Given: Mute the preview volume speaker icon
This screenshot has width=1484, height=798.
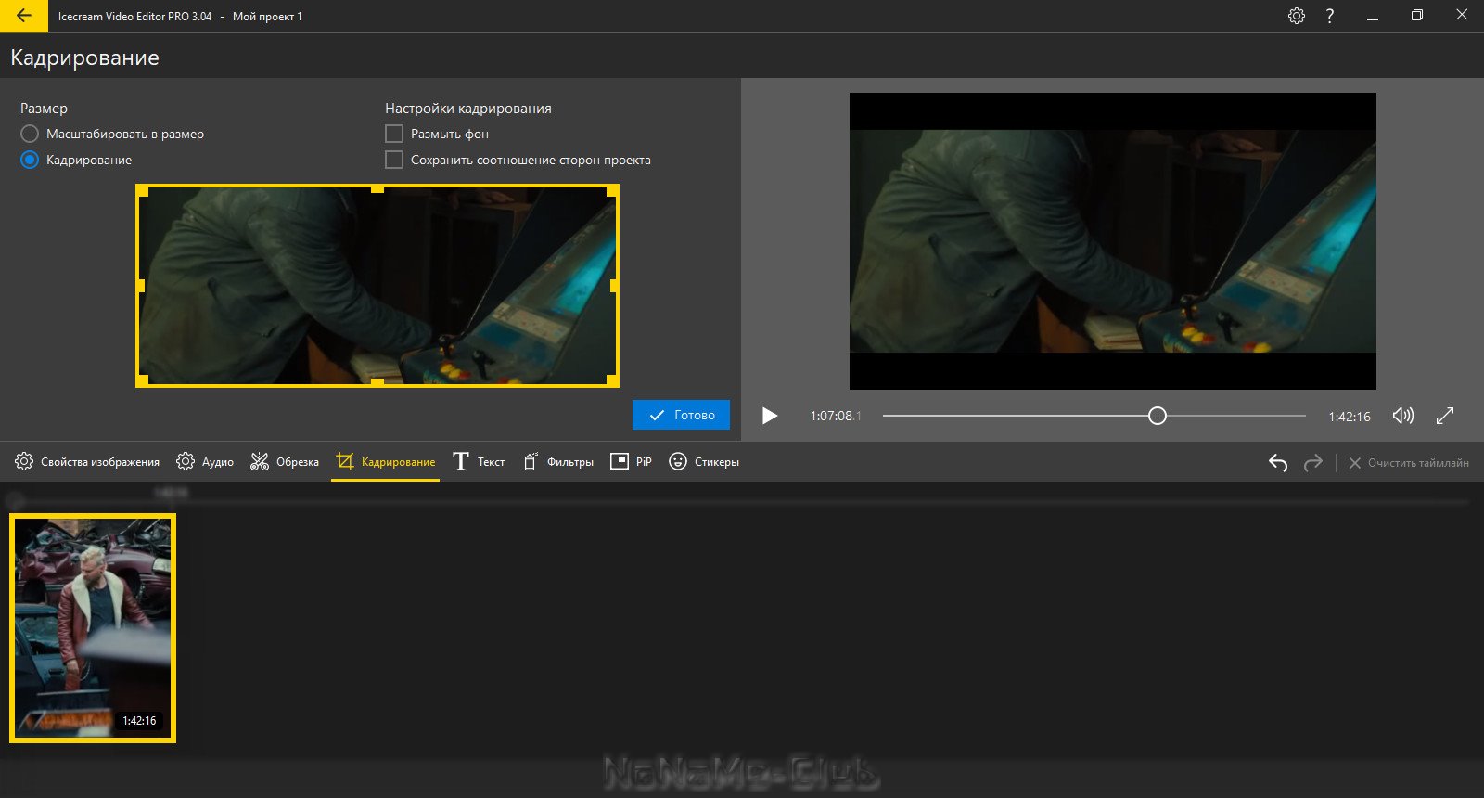Looking at the screenshot, I should [x=1403, y=416].
